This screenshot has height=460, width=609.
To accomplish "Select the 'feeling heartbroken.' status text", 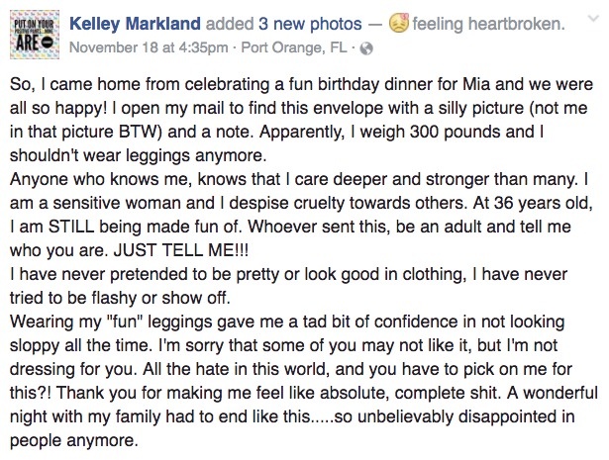I will tap(488, 24).
